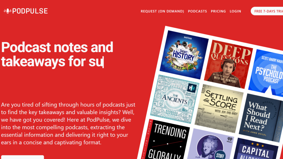
Task: Open the Short History podcast cover
Action: (x=184, y=55)
